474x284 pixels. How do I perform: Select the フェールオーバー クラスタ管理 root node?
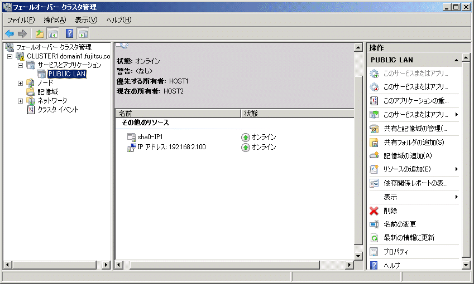pos(54,47)
